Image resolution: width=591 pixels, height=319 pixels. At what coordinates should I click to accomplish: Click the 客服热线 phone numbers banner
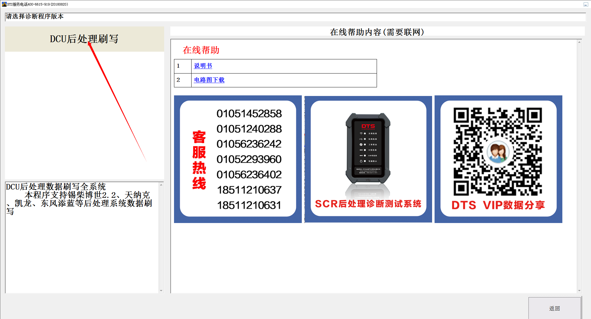(x=238, y=159)
